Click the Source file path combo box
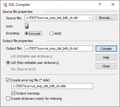Image resolution: width=120 pixels, height=107 pixels. 59,18
